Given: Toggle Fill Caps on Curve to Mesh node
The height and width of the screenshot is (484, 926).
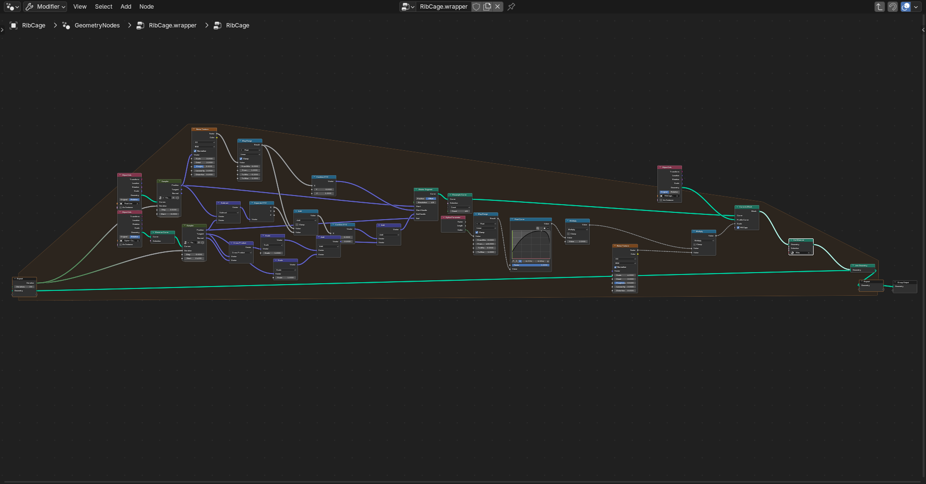Looking at the screenshot, I should pos(738,228).
